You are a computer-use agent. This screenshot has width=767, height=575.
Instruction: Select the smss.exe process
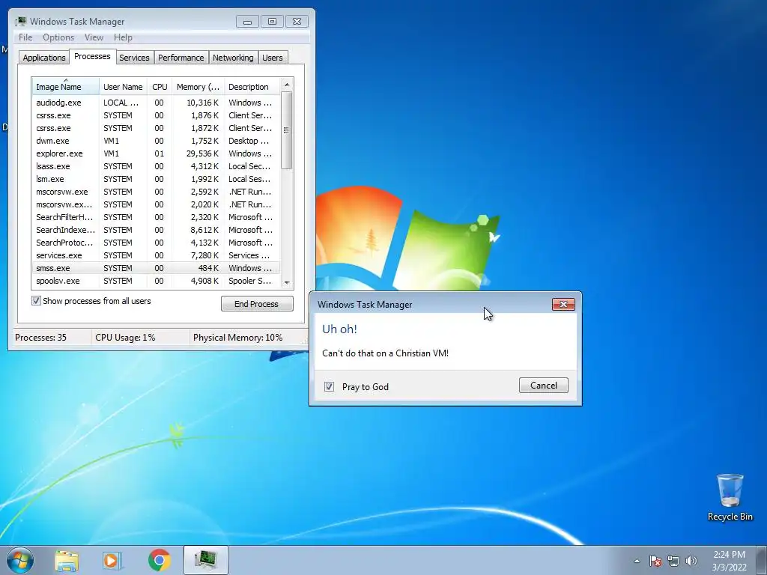(156, 268)
